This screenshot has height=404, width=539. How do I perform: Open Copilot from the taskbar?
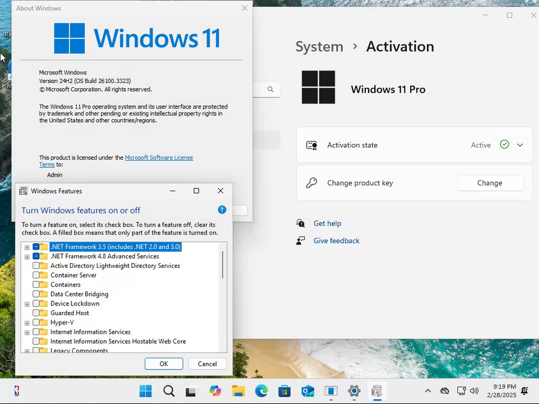[215, 391]
